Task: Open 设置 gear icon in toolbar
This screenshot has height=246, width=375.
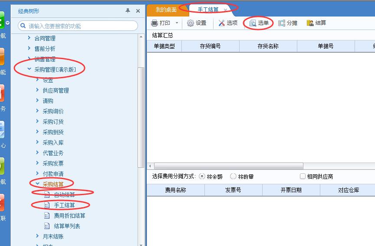Action: coord(191,23)
